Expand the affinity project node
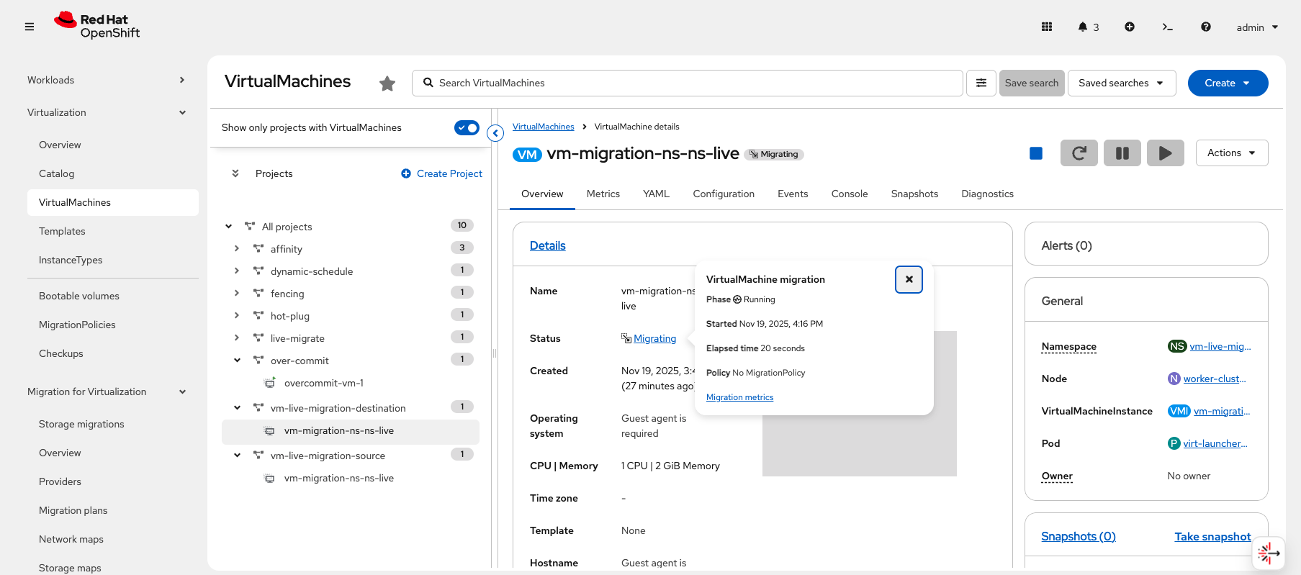The image size is (1301, 575). tap(237, 249)
